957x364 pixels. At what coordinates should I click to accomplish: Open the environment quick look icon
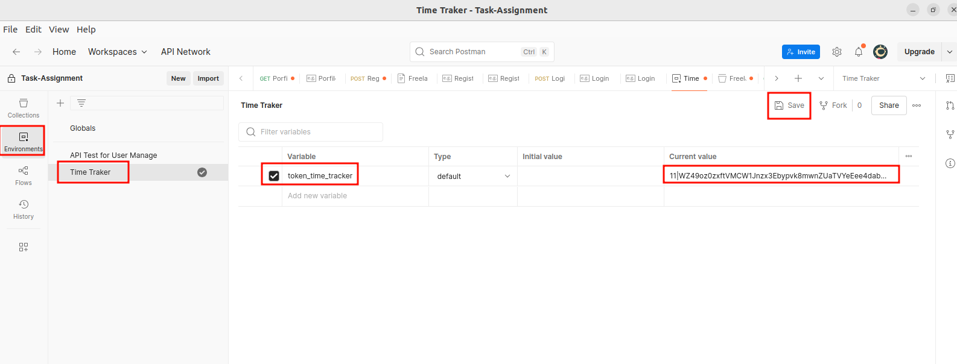pyautogui.click(x=950, y=78)
